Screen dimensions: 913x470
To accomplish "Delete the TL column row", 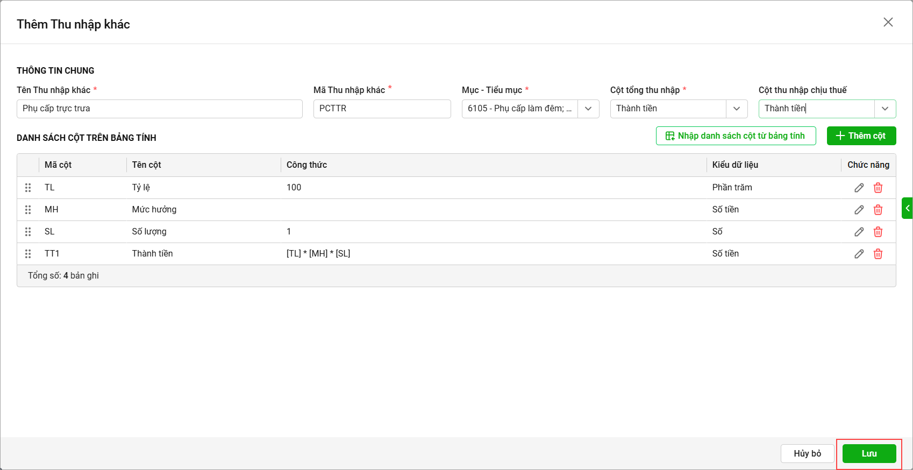I will point(878,188).
